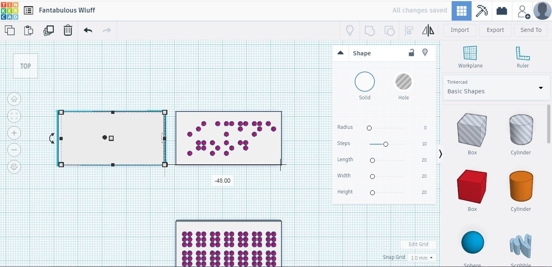Collapse the Shape inspector panel

coord(341,53)
